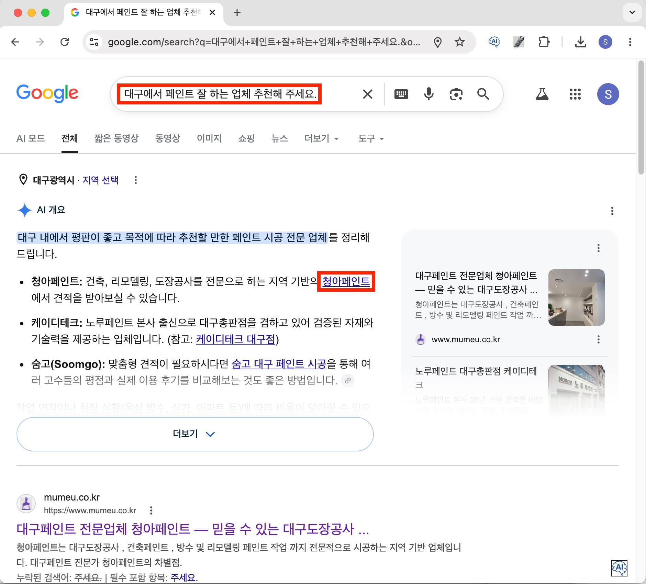Click the page vertical scrollbar
The image size is (646, 584).
click(x=641, y=118)
